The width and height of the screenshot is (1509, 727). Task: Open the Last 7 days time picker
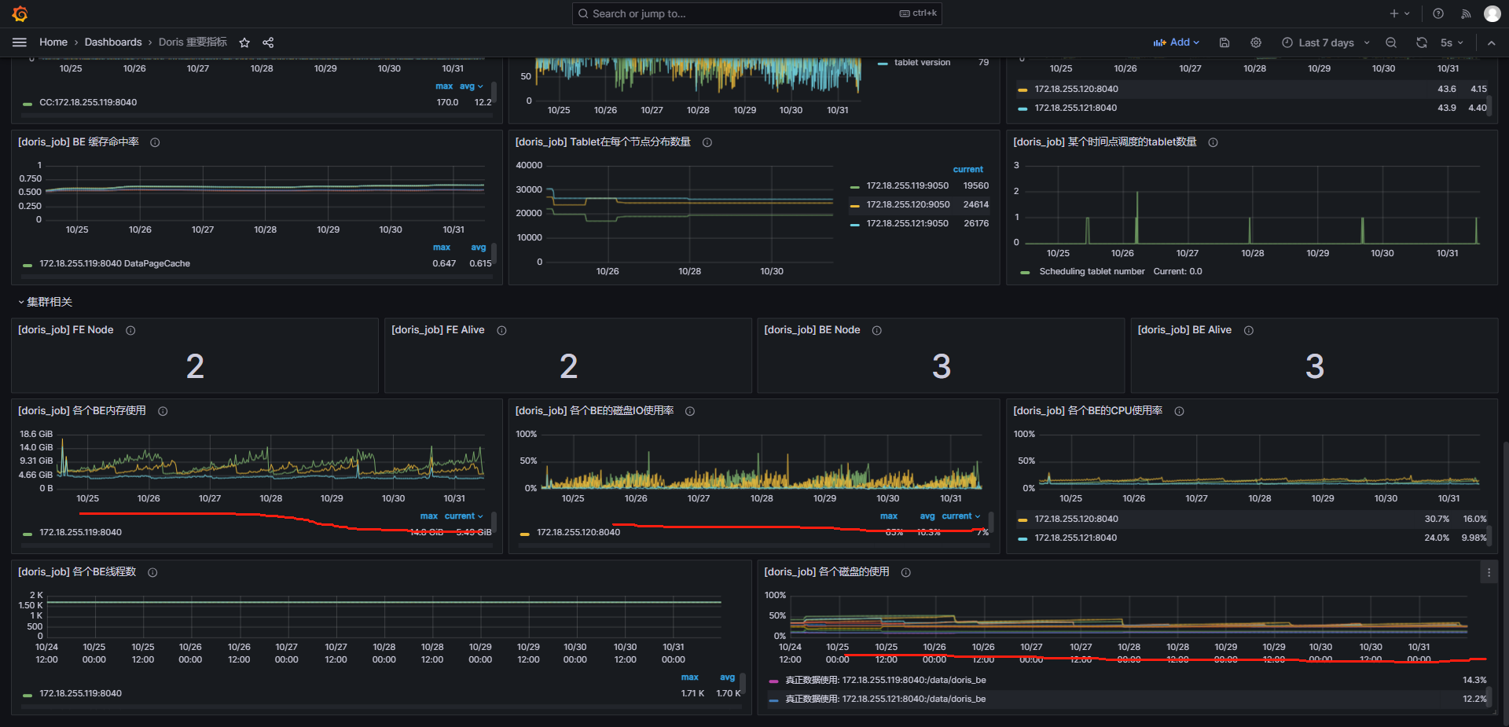click(1326, 42)
